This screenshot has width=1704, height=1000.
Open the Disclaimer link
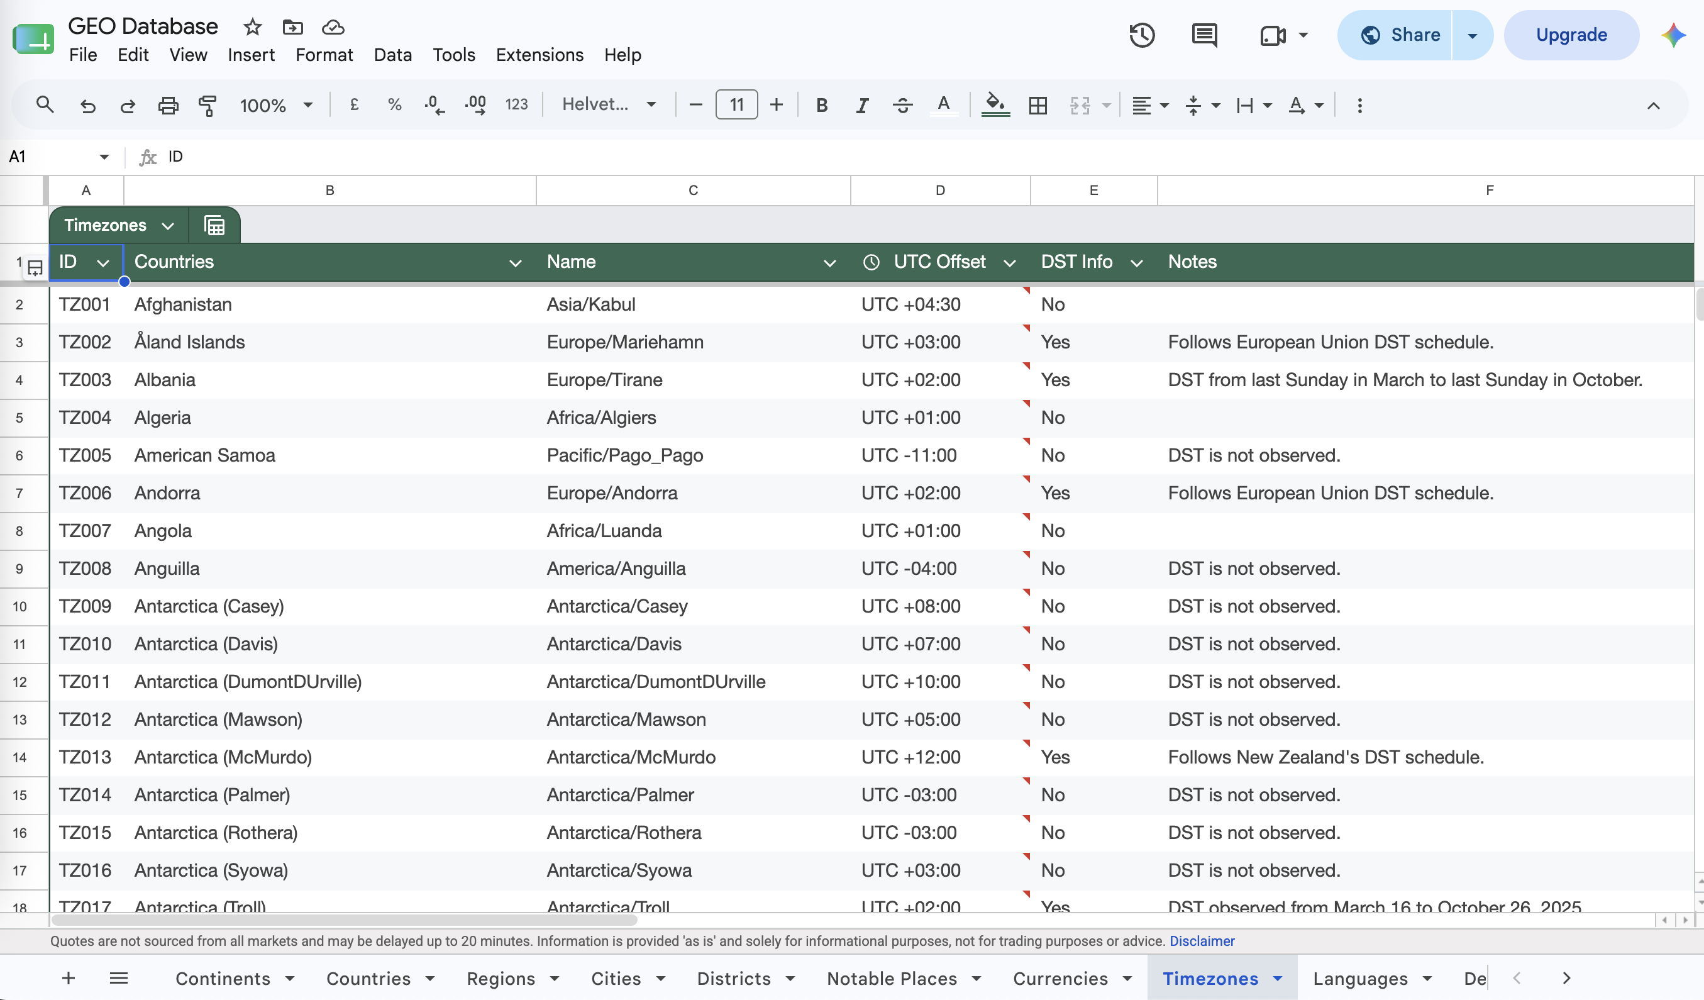tap(1202, 941)
